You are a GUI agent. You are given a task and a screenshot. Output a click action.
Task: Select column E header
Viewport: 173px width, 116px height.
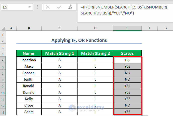(x=127, y=28)
